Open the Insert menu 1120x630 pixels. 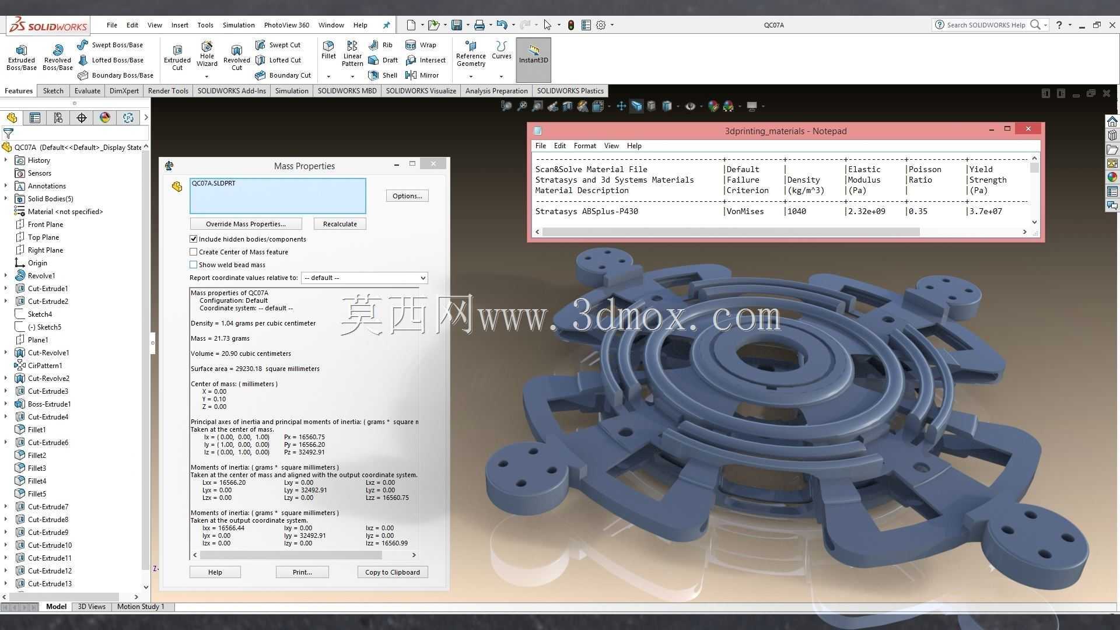coord(180,25)
